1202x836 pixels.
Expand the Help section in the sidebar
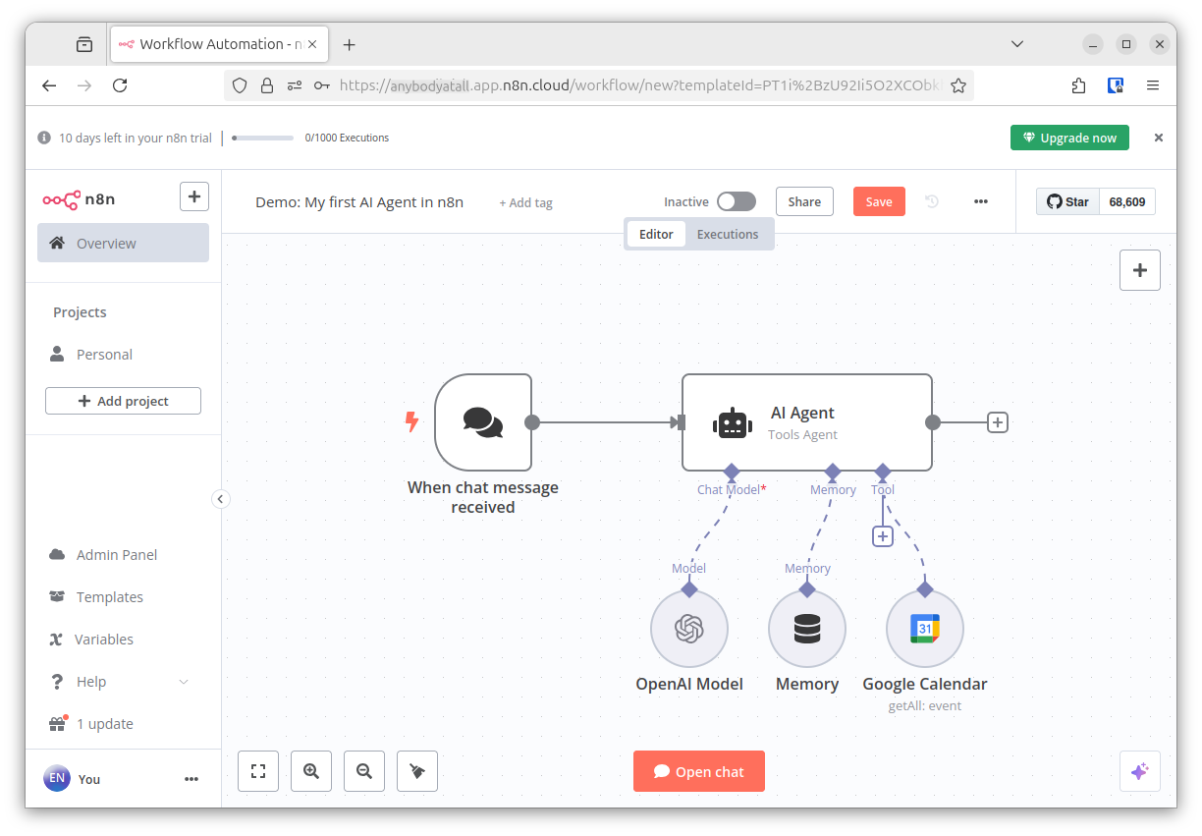click(x=118, y=681)
